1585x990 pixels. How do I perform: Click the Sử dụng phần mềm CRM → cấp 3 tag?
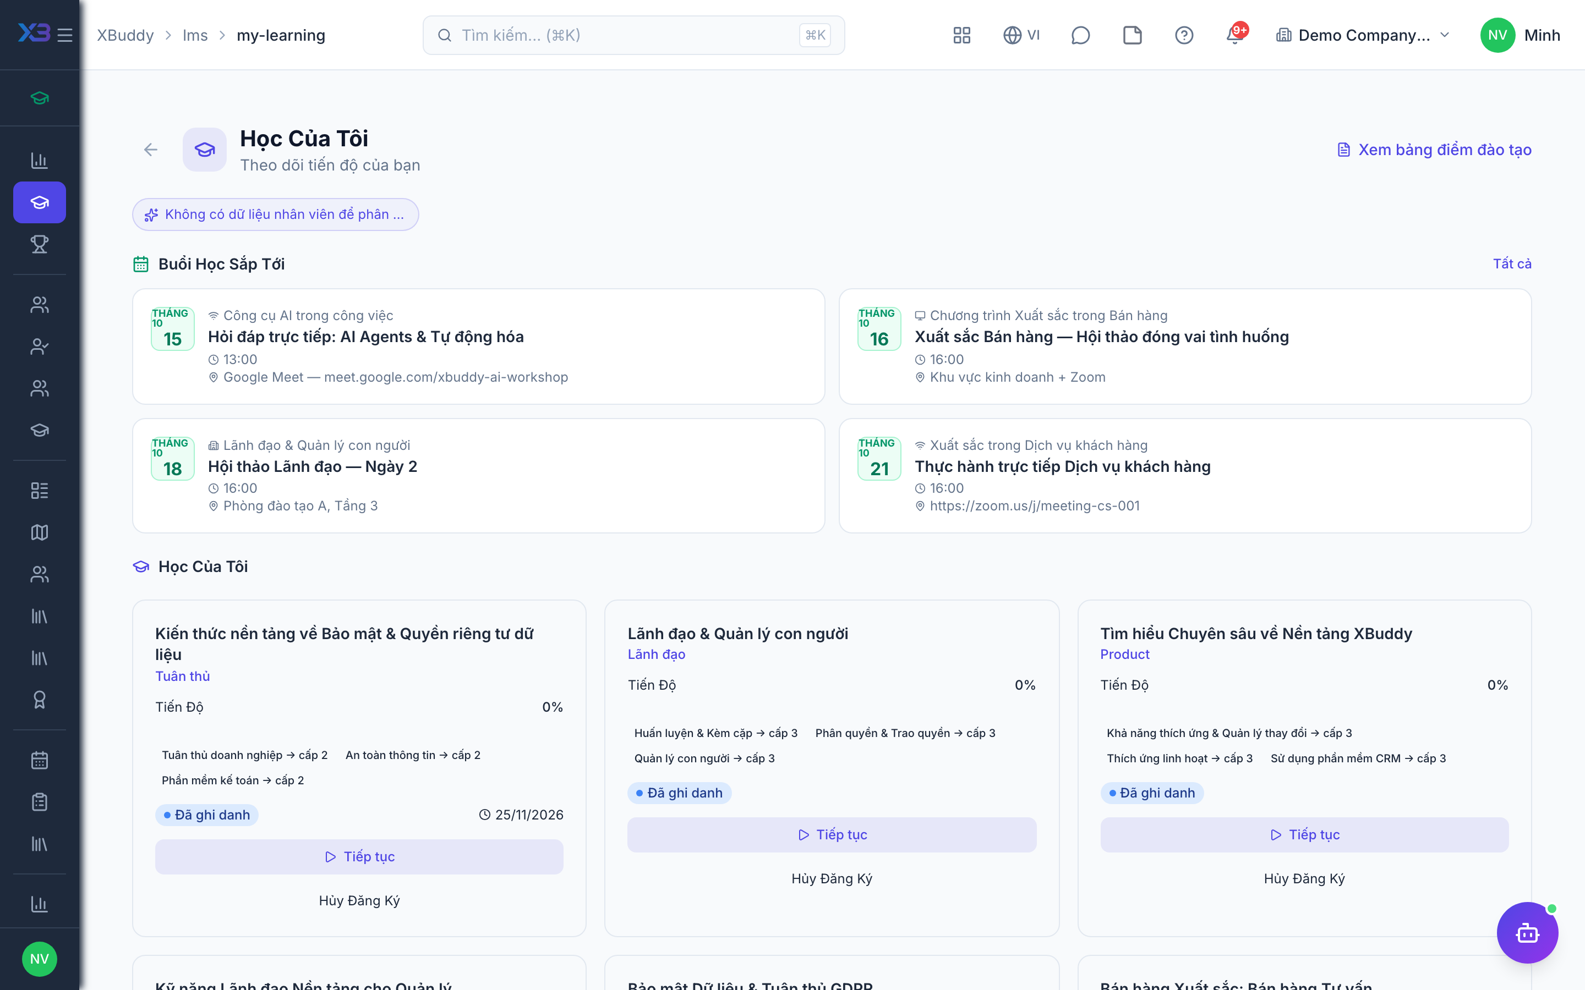click(1358, 758)
